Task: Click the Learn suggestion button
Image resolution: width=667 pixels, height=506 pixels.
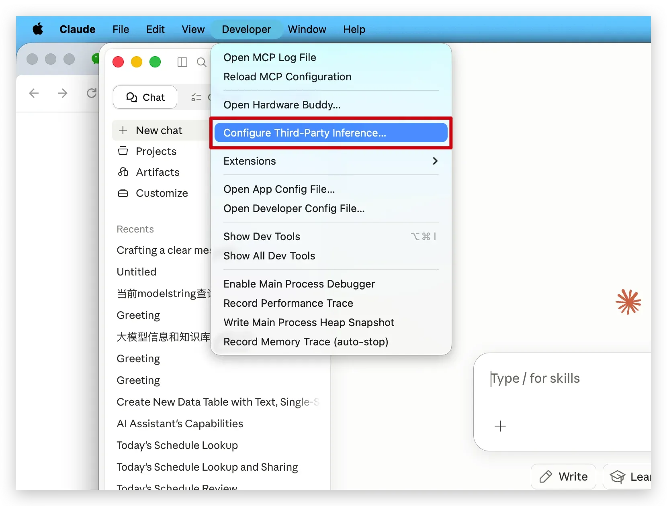Action: point(627,477)
